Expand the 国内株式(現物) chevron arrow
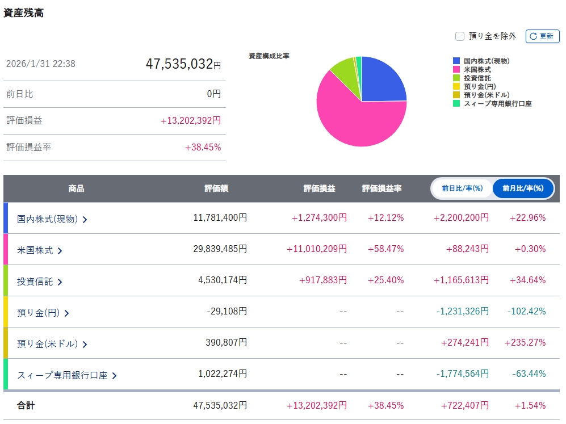The image size is (566, 424). pos(85,219)
